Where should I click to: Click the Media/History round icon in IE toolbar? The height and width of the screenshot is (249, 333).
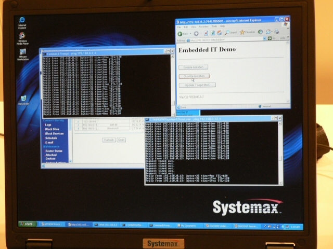click(260, 32)
